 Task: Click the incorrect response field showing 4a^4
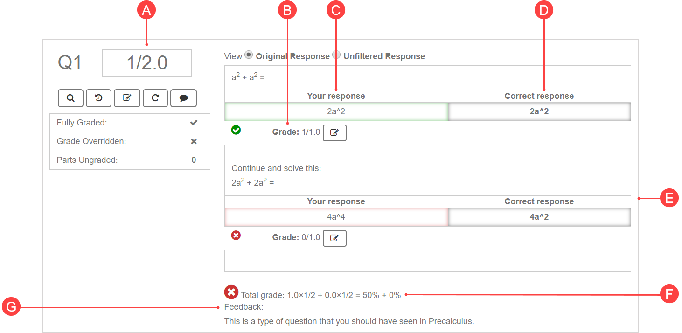(336, 217)
